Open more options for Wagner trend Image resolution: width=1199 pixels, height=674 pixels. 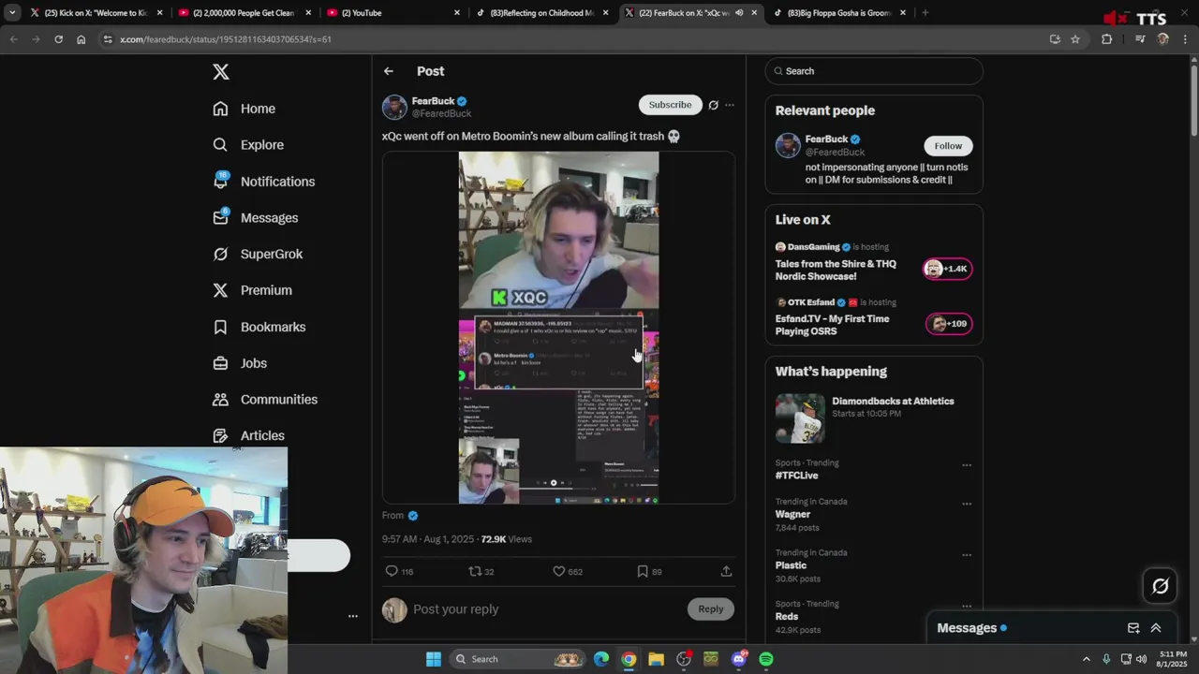point(967,504)
